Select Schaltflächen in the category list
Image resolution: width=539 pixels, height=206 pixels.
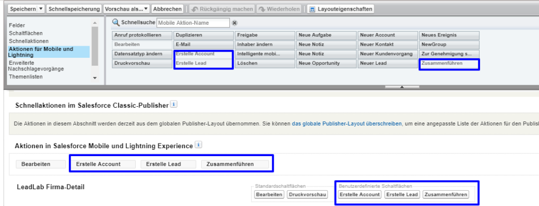[x=26, y=33]
